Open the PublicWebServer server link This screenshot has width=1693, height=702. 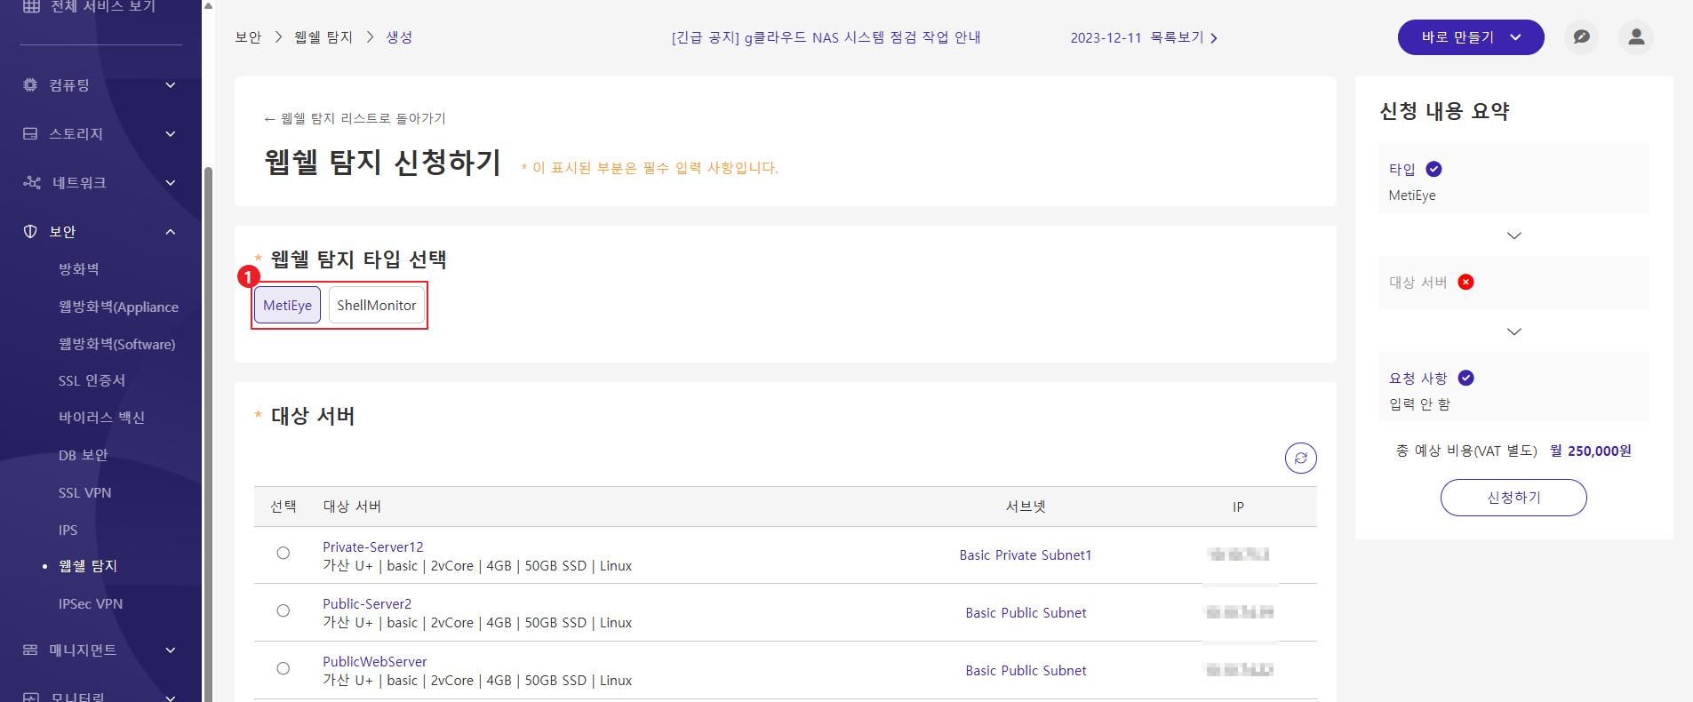(x=374, y=661)
